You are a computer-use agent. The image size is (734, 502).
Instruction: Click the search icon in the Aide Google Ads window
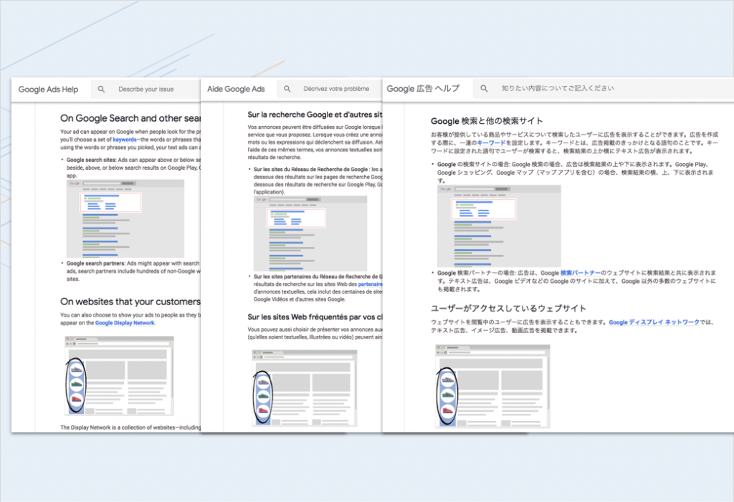click(287, 88)
